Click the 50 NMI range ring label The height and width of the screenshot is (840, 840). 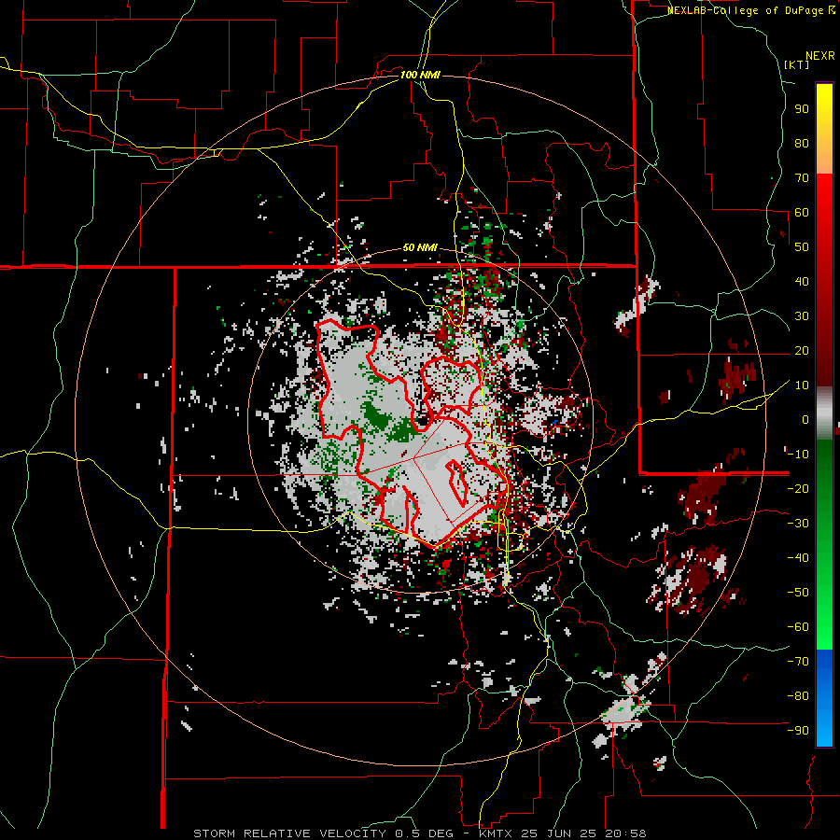(420, 247)
